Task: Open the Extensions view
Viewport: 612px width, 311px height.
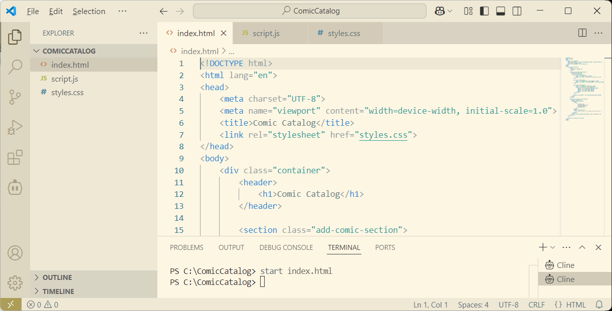Action: [x=15, y=157]
